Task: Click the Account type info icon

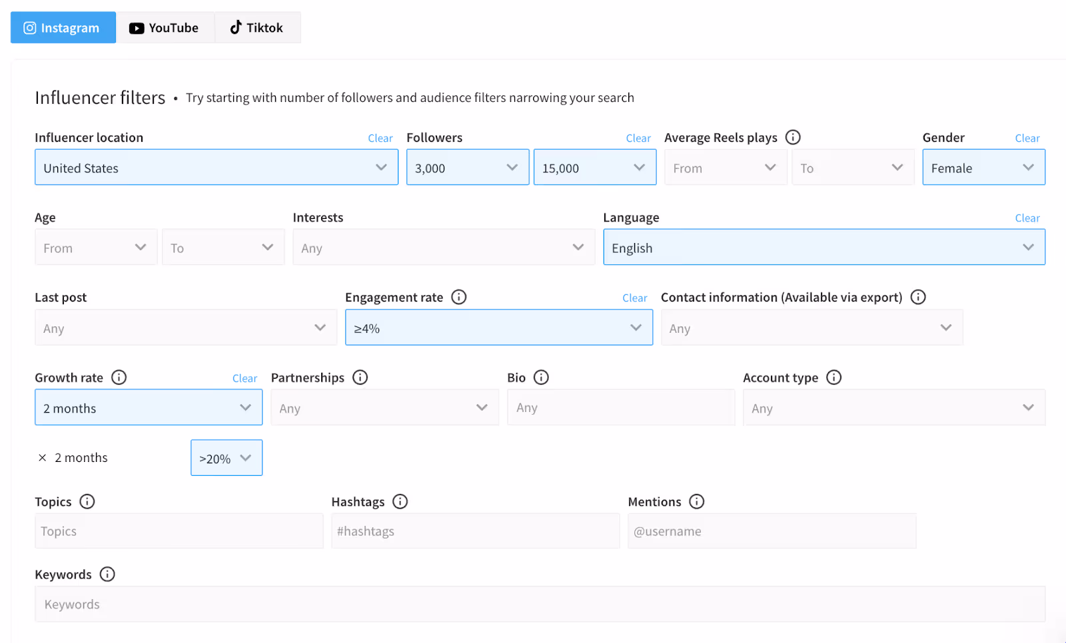Action: (x=834, y=377)
